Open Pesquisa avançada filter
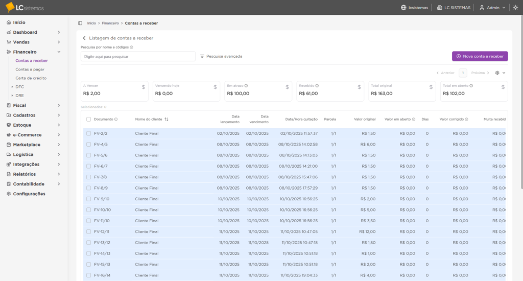Image resolution: width=523 pixels, height=281 pixels. [x=221, y=56]
